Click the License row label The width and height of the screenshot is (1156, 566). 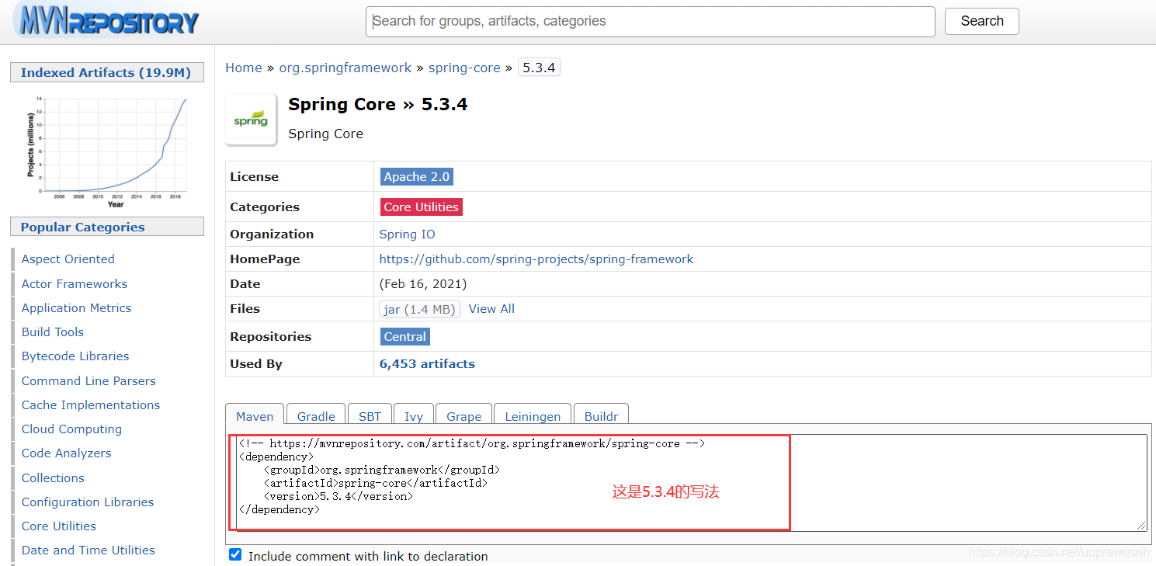(x=254, y=177)
